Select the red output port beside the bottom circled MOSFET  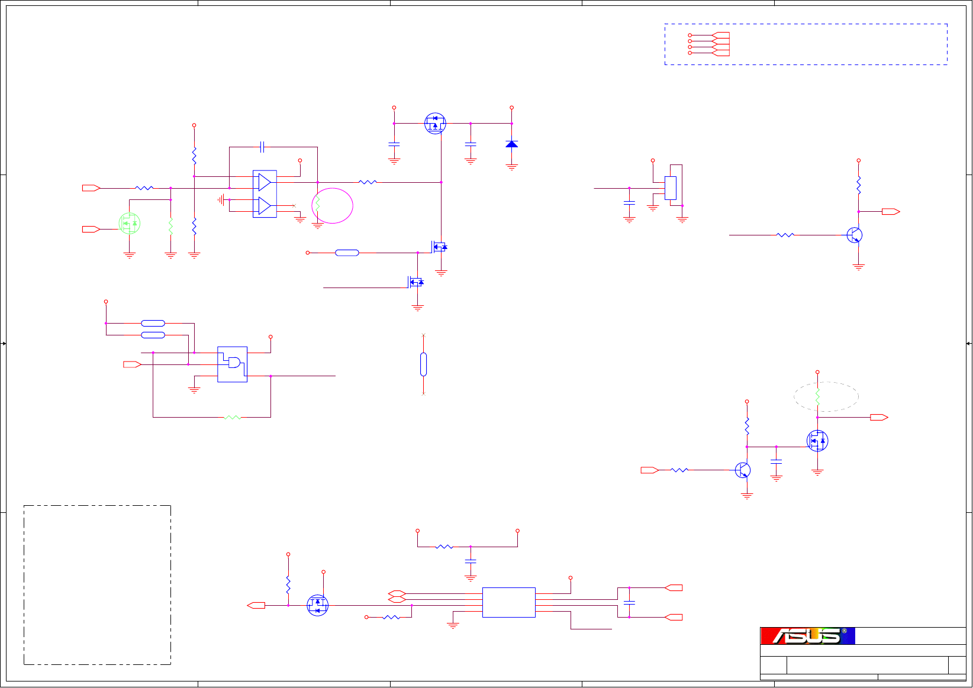(x=256, y=605)
